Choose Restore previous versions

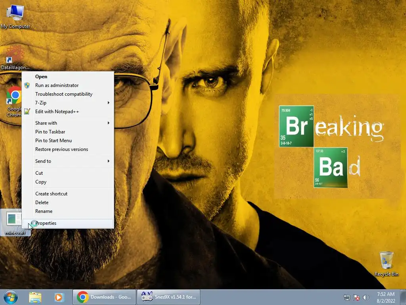click(x=68, y=150)
